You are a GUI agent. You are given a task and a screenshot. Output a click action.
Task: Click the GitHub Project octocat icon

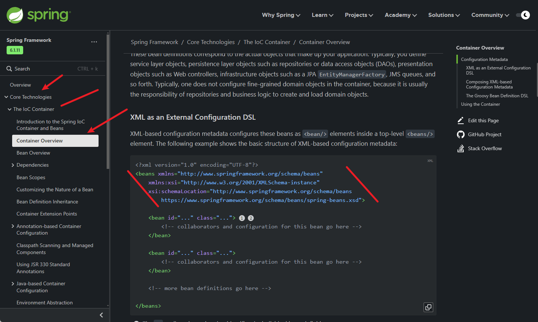pos(460,134)
